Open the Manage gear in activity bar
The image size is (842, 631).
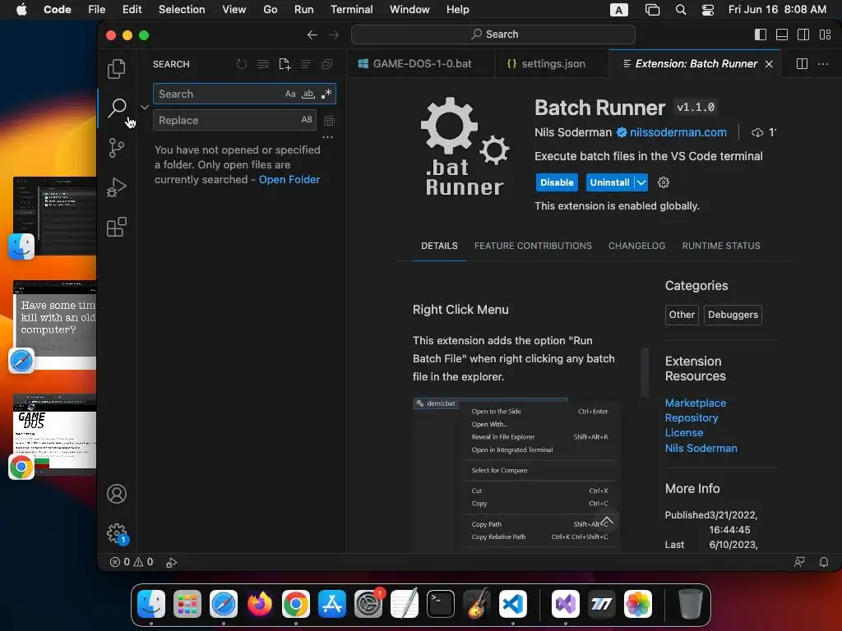(117, 533)
